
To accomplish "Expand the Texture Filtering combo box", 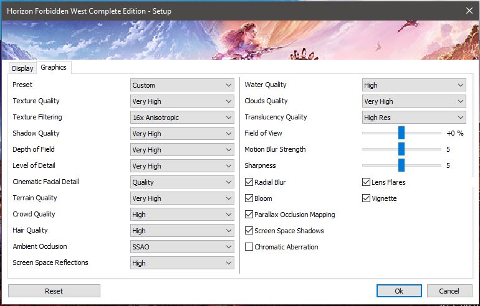I will click(x=182, y=118).
